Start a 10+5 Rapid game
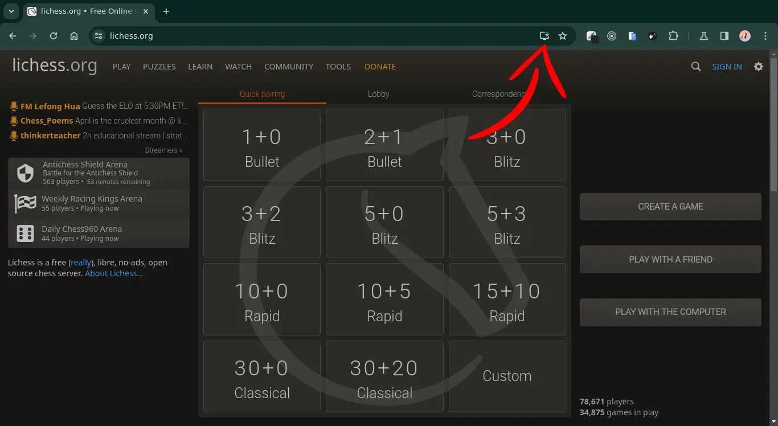 pos(384,299)
